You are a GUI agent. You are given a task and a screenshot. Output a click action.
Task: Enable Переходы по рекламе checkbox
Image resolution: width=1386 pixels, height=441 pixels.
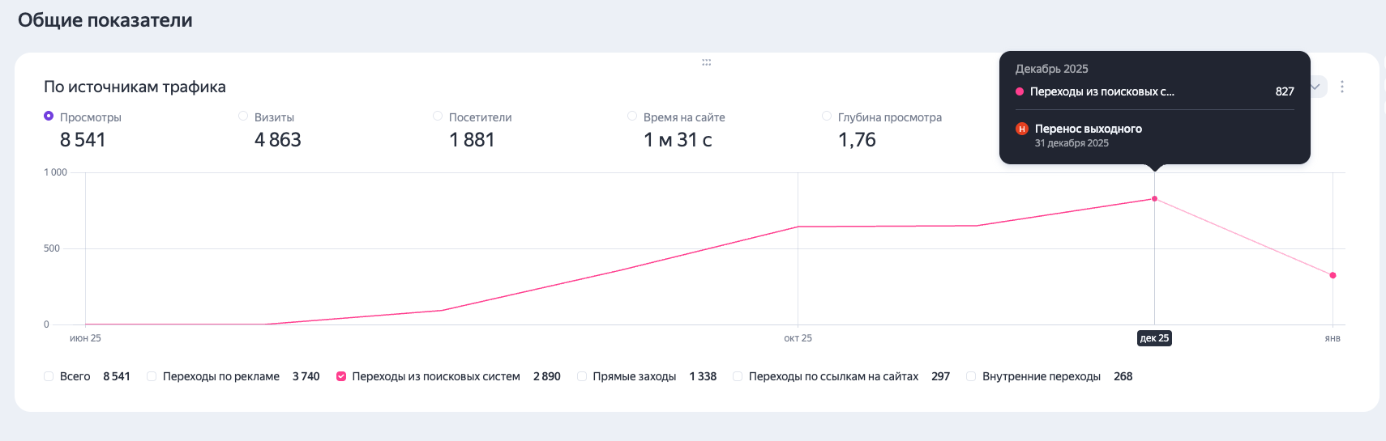coord(152,376)
